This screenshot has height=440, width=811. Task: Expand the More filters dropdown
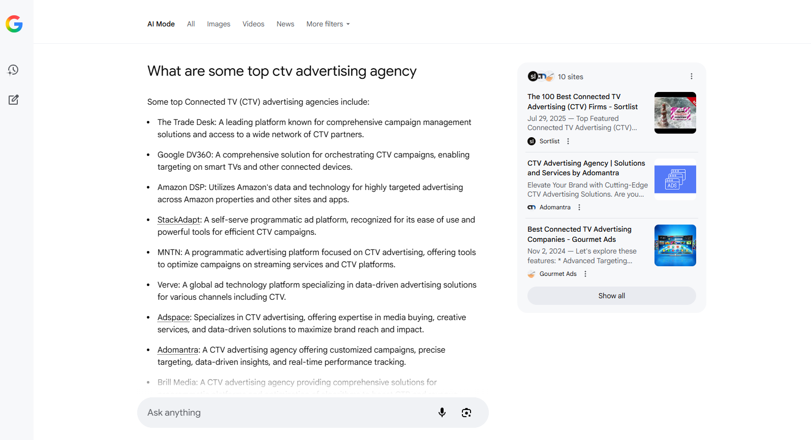[x=328, y=24]
